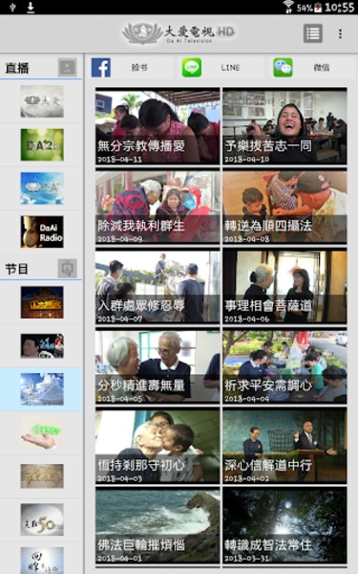Select the gray 大愛 live channel

tap(42, 101)
